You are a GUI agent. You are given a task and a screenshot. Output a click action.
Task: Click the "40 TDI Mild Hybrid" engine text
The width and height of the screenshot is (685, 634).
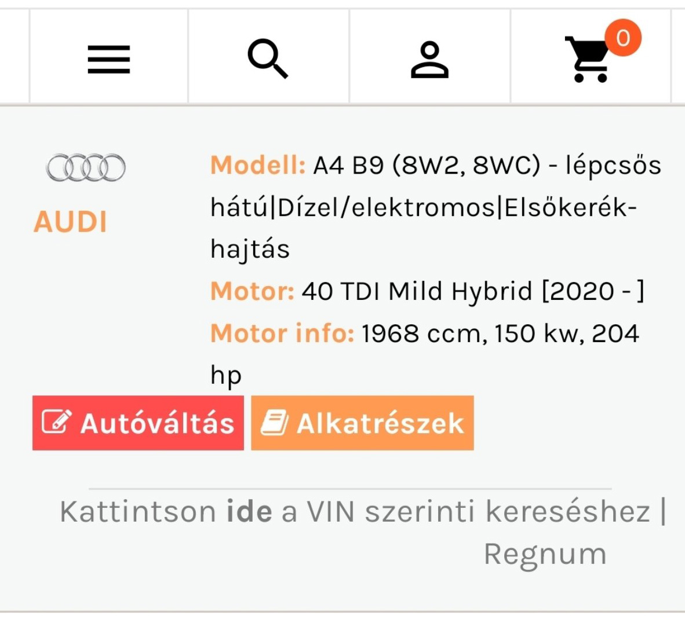(417, 291)
